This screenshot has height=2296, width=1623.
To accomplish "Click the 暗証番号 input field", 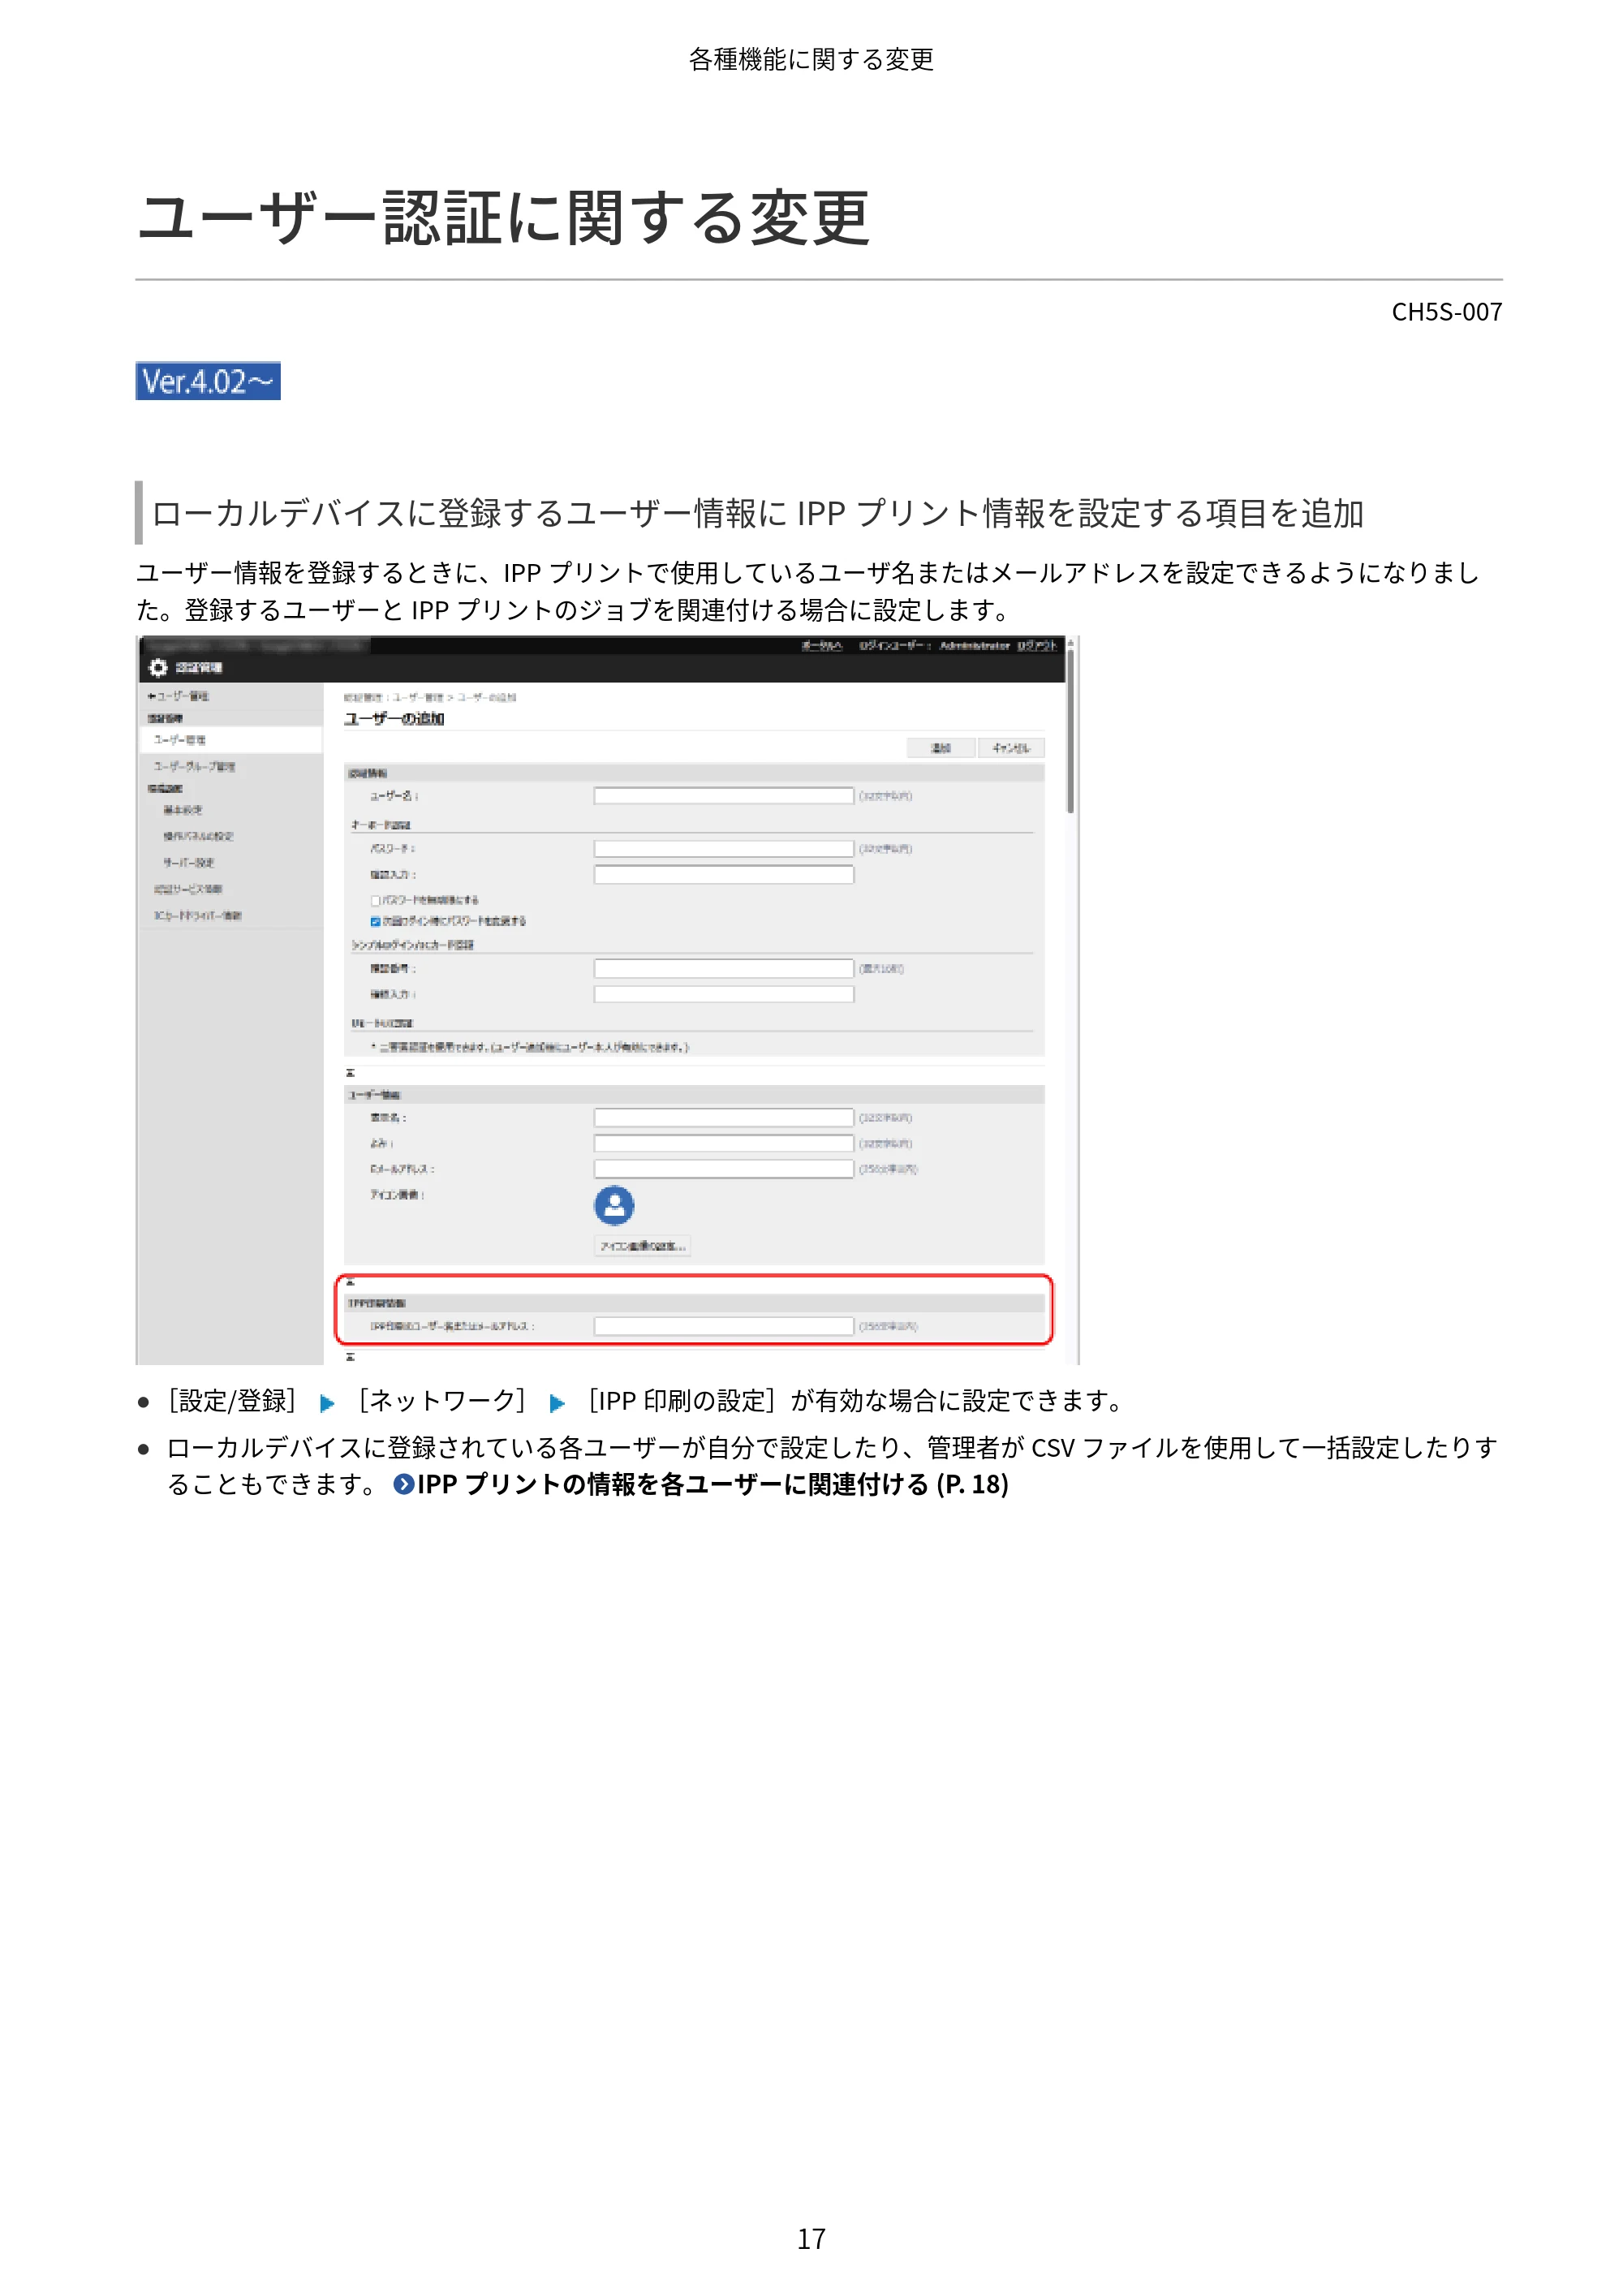I will 724,969.
